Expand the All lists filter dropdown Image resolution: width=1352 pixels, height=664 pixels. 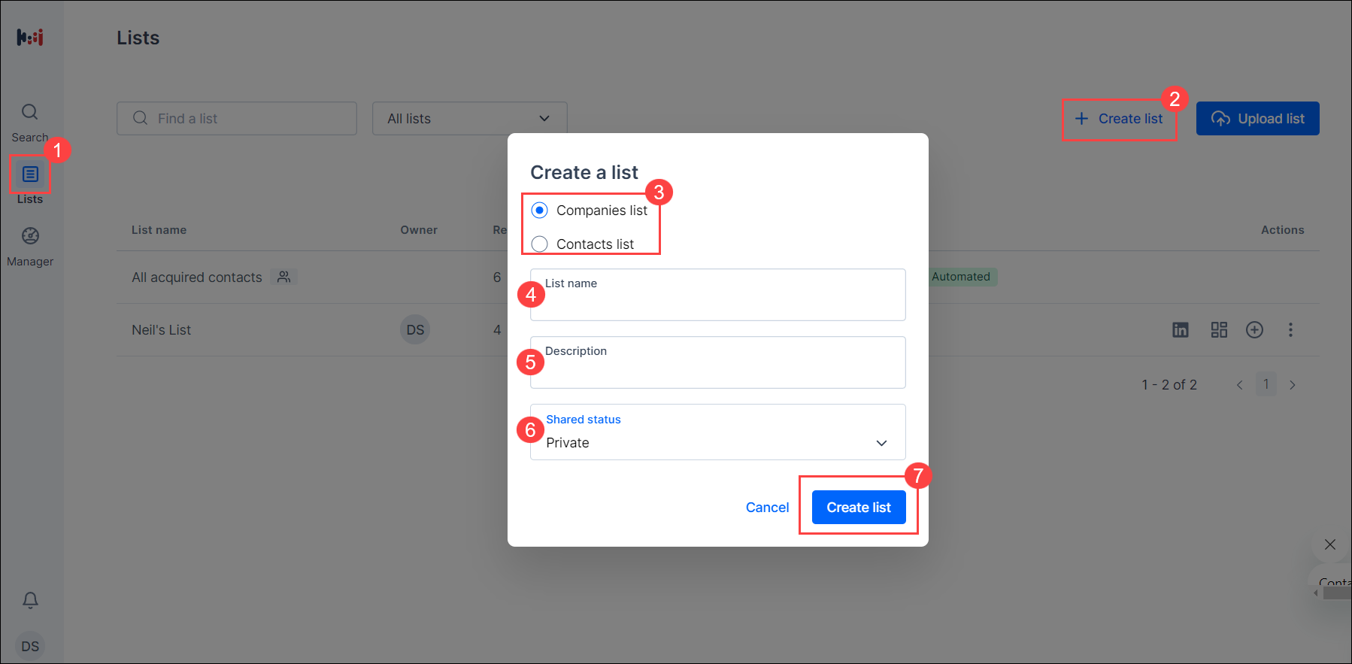470,119
